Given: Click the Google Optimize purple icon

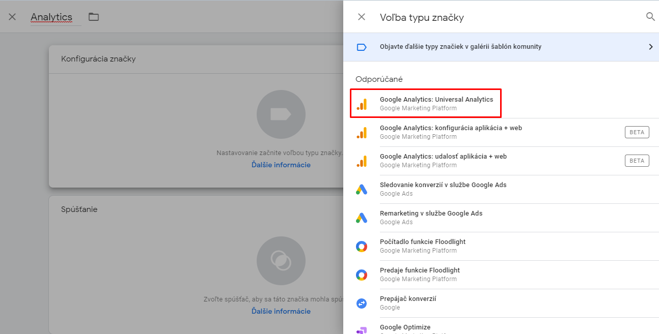Looking at the screenshot, I should (362, 330).
